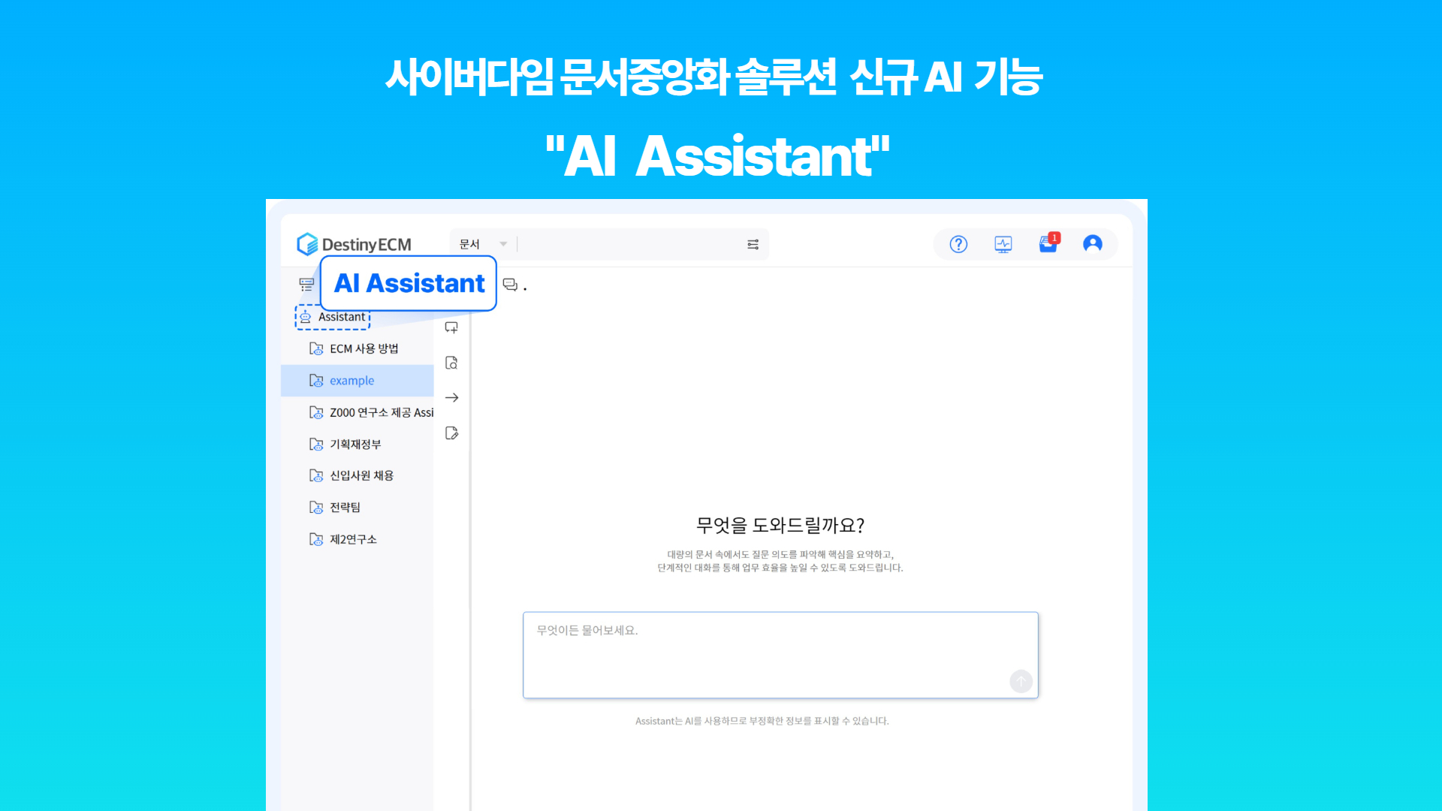Viewport: 1442px width, 811px height.
Task: Open the document search icon in side toolbar
Action: click(x=451, y=363)
